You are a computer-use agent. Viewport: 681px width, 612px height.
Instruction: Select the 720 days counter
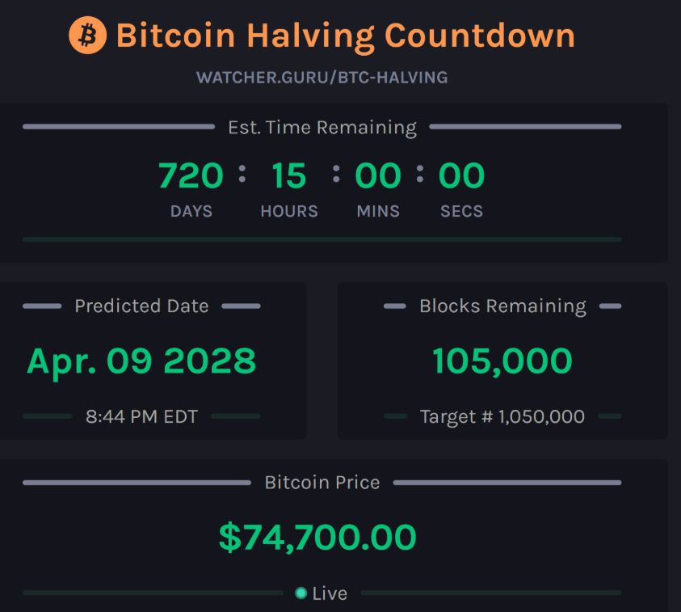point(191,176)
